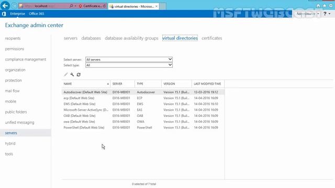The height and width of the screenshot is (188, 335).
Task: Click the search magnifier in address bar
Action: click(71, 6)
